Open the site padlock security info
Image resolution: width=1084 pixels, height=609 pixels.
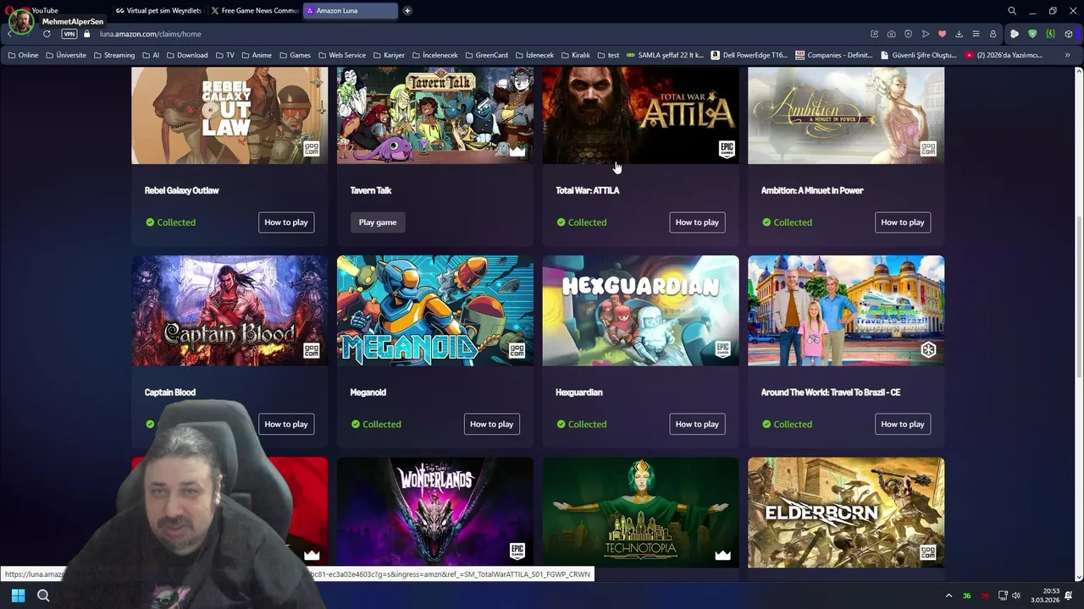coord(87,34)
